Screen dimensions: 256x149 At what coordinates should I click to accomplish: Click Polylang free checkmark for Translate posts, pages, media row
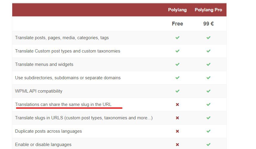tap(177, 38)
